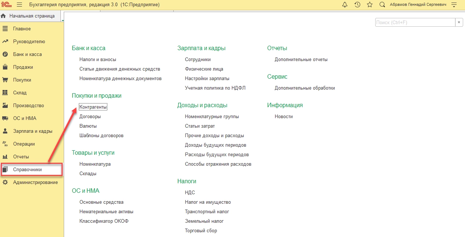Open Статьи движения денежных средств
The width and height of the screenshot is (465, 237).
pyautogui.click(x=120, y=69)
